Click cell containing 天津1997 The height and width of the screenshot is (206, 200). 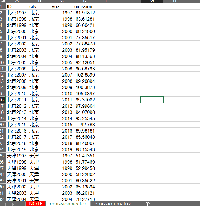pyautogui.click(x=17, y=156)
